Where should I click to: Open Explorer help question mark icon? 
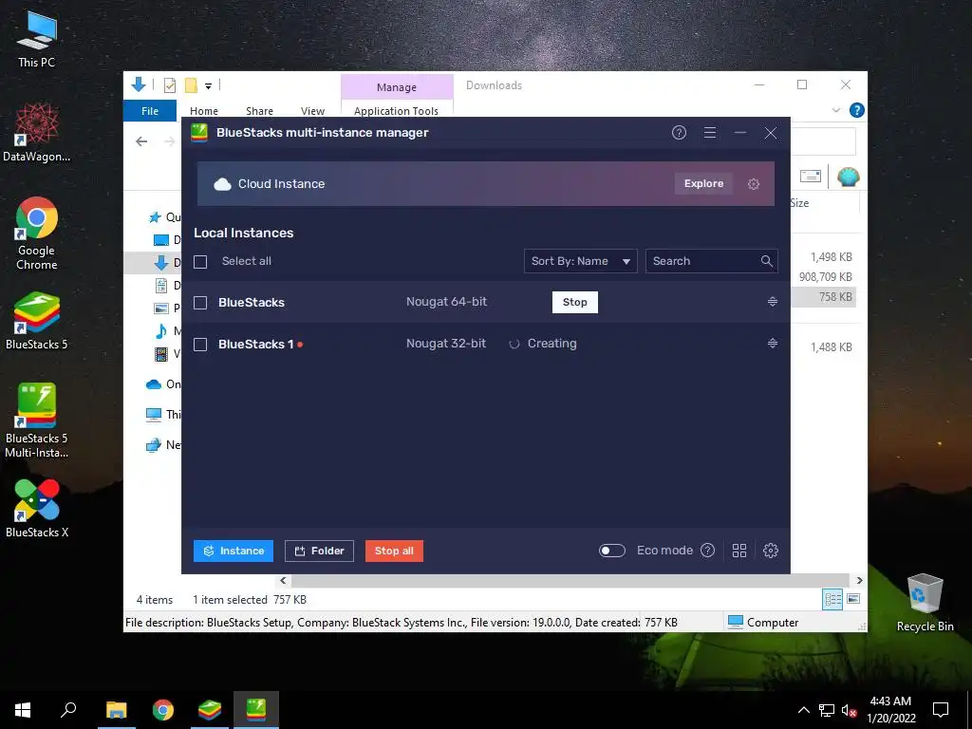click(857, 110)
